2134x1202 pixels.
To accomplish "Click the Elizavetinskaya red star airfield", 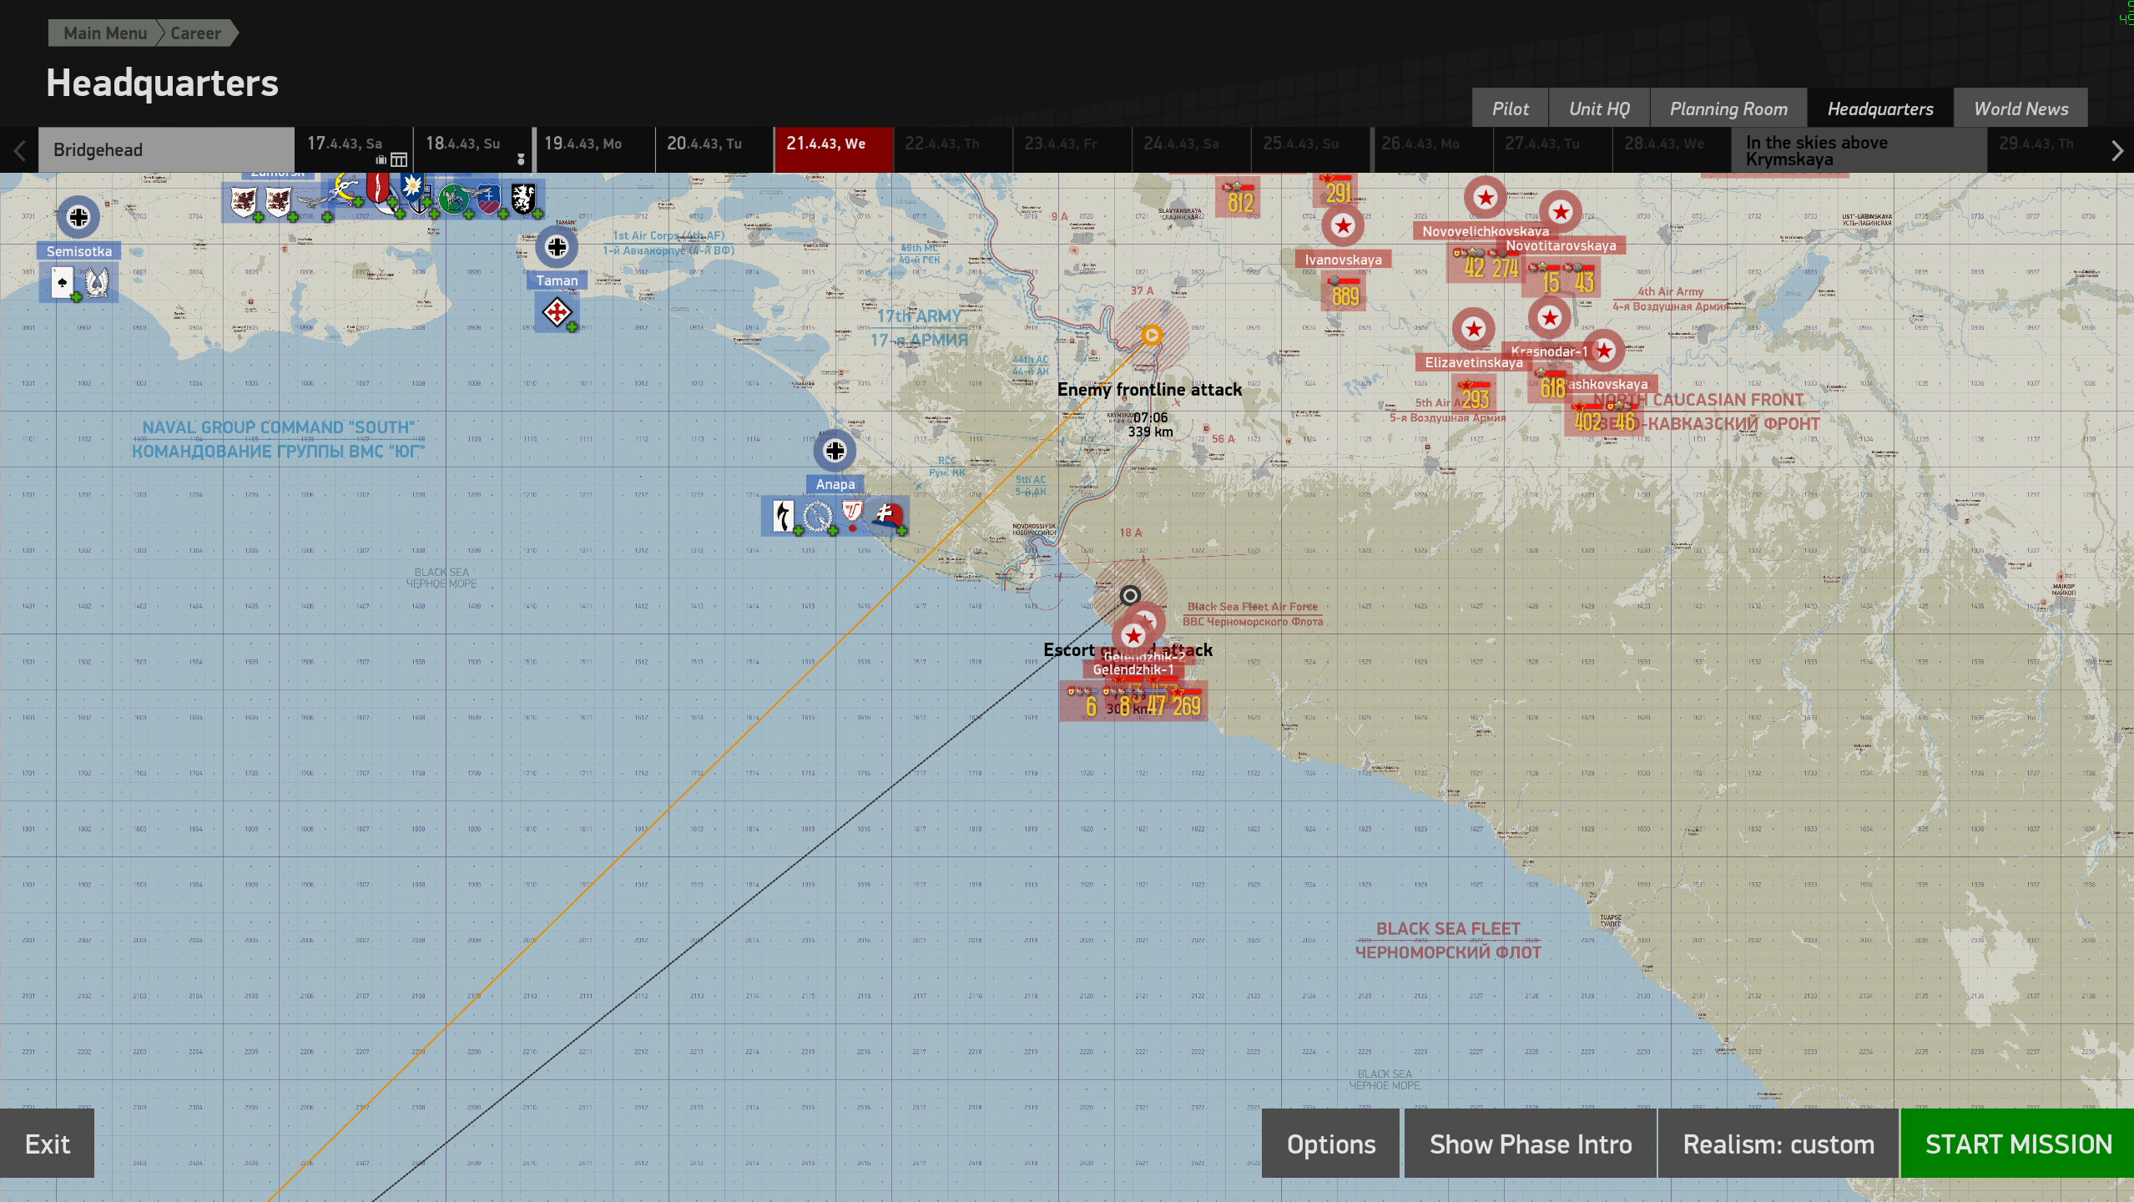I will 1473,329.
